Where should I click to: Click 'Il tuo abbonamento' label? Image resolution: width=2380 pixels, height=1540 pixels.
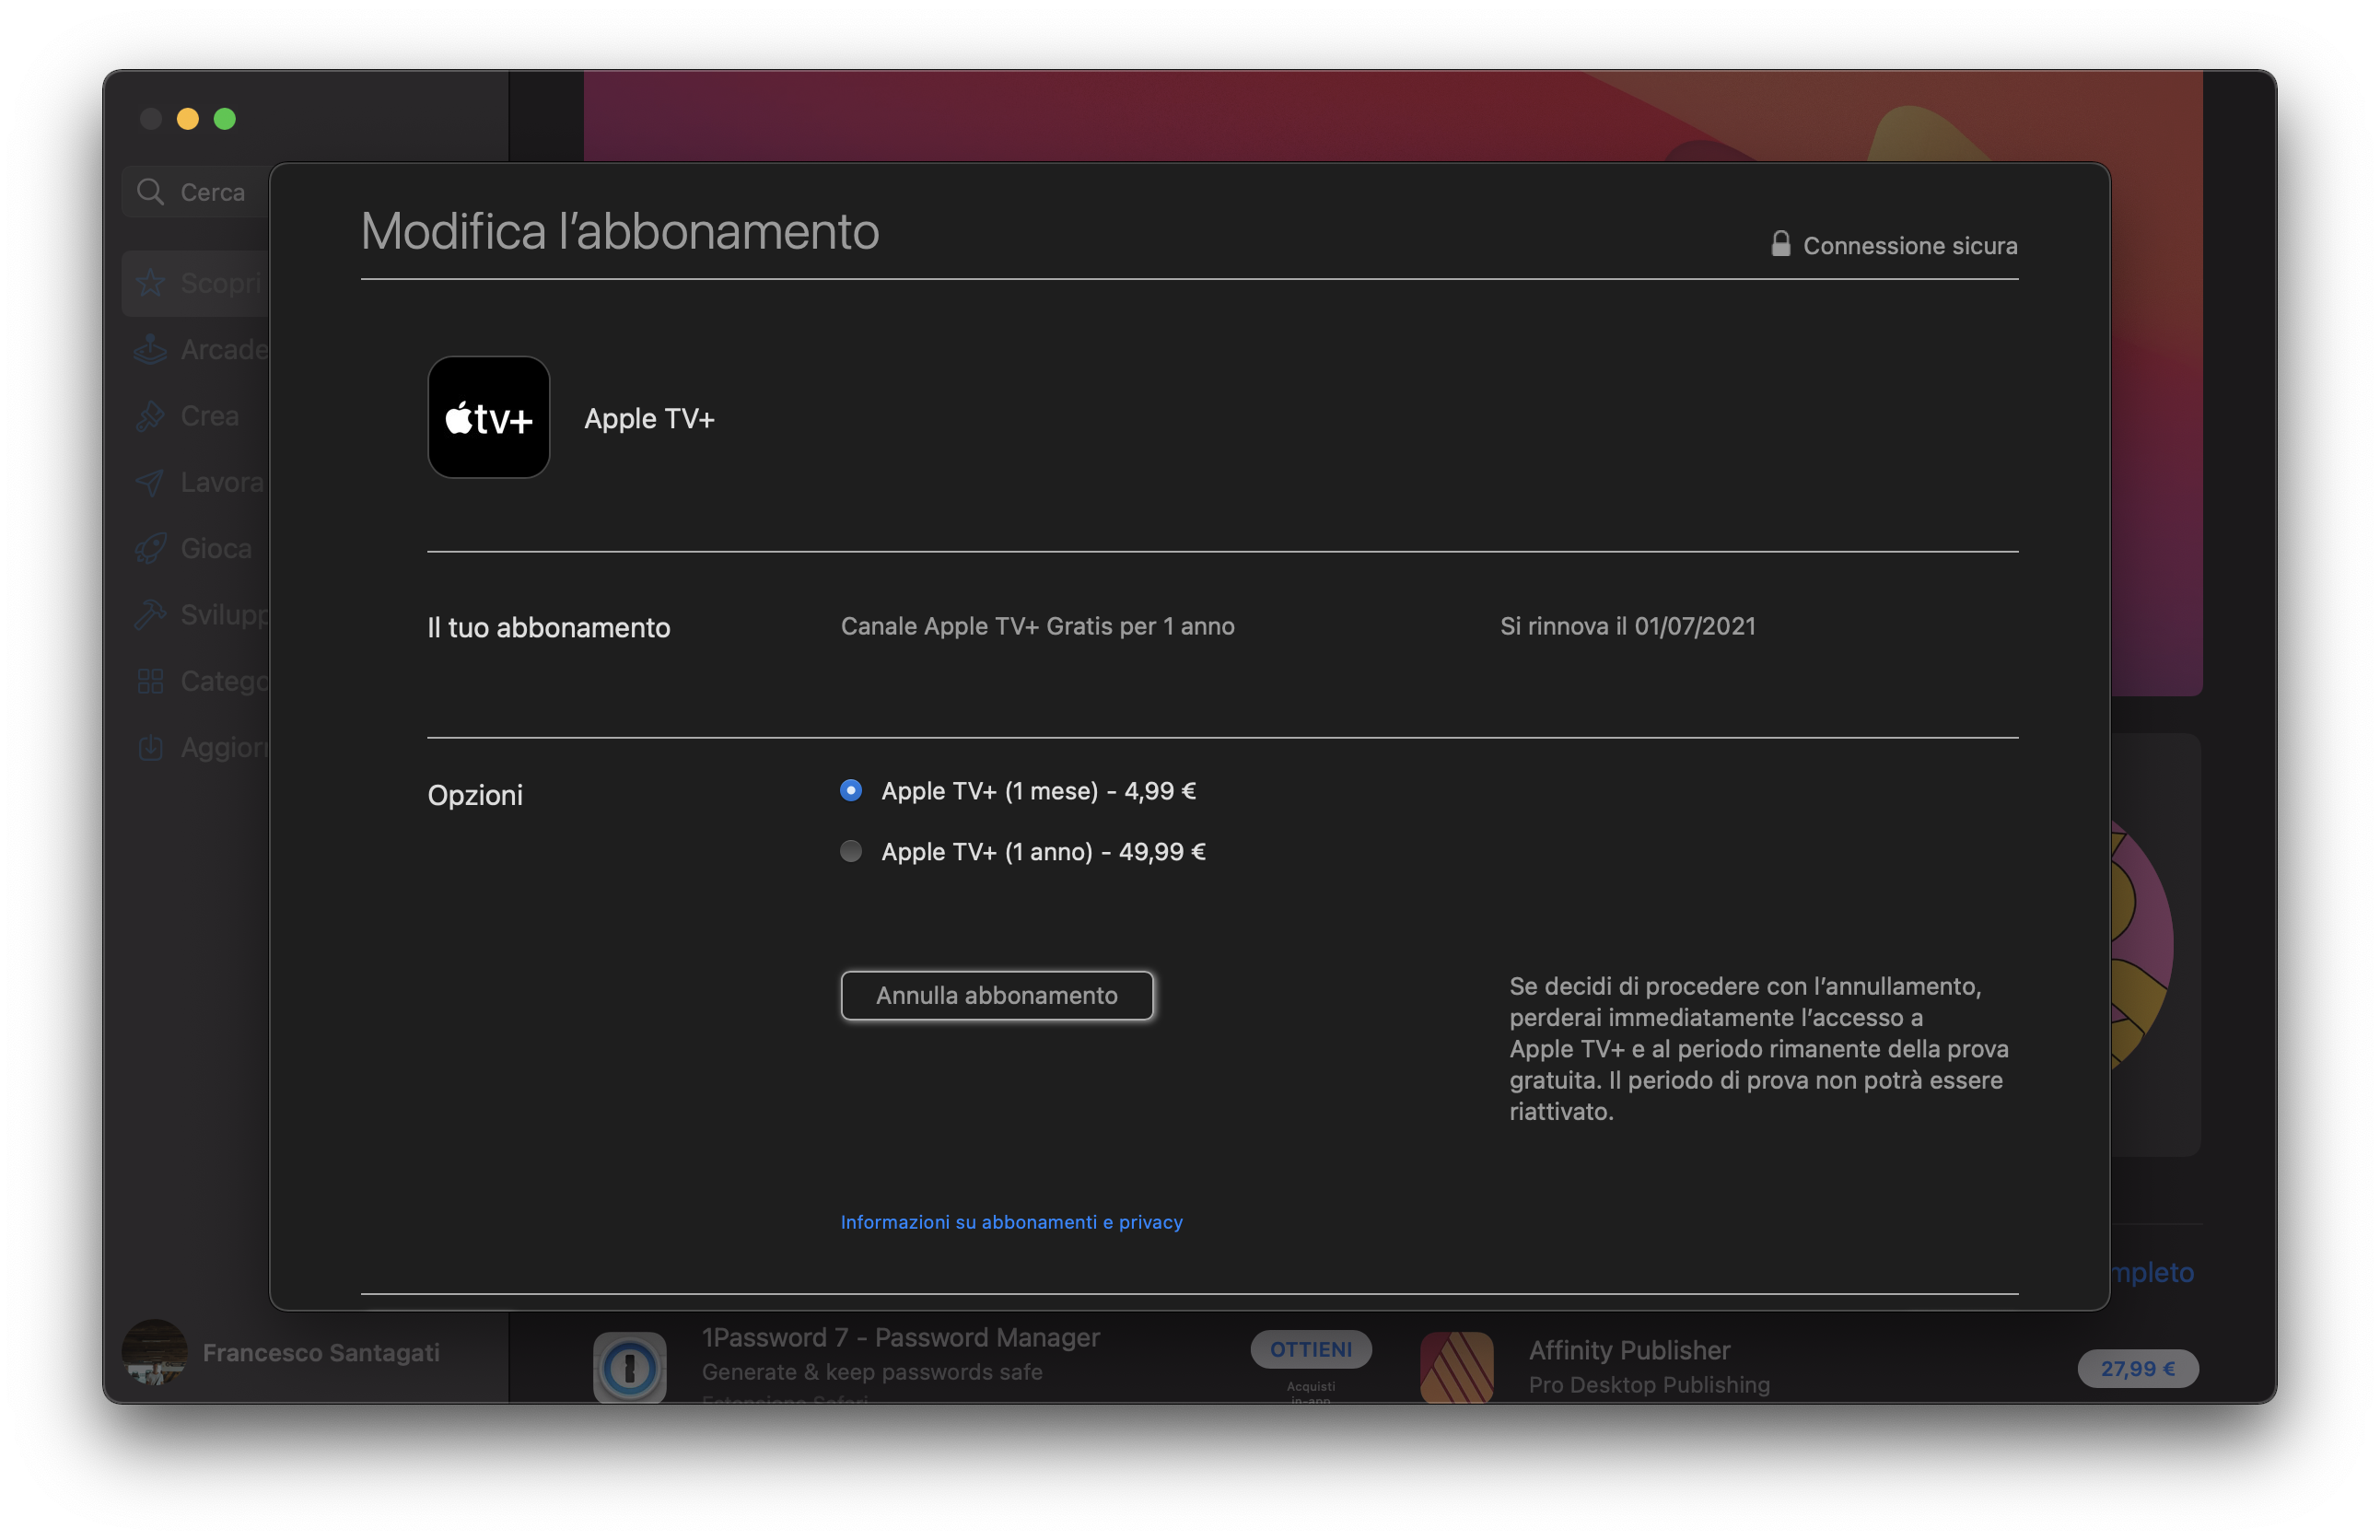click(549, 627)
